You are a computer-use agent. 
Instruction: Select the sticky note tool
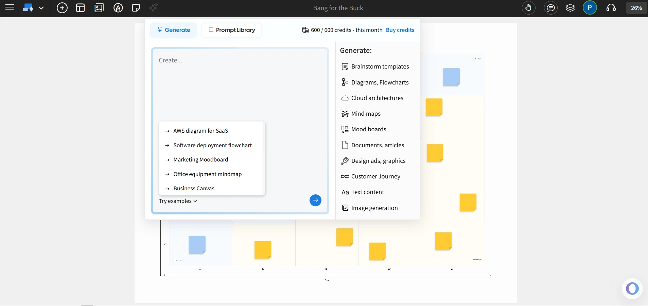(136, 8)
